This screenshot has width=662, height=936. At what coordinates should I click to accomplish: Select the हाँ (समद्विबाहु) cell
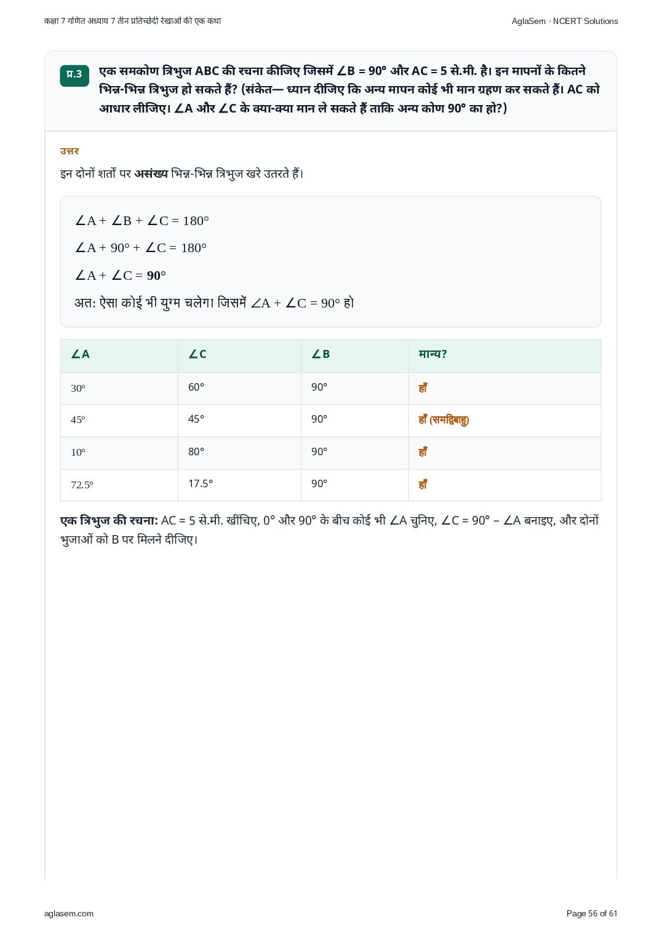(x=504, y=420)
